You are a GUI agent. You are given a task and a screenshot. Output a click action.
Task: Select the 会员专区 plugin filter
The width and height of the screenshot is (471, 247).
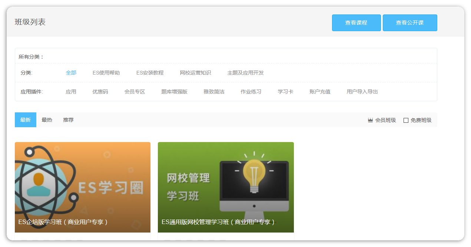[135, 92]
